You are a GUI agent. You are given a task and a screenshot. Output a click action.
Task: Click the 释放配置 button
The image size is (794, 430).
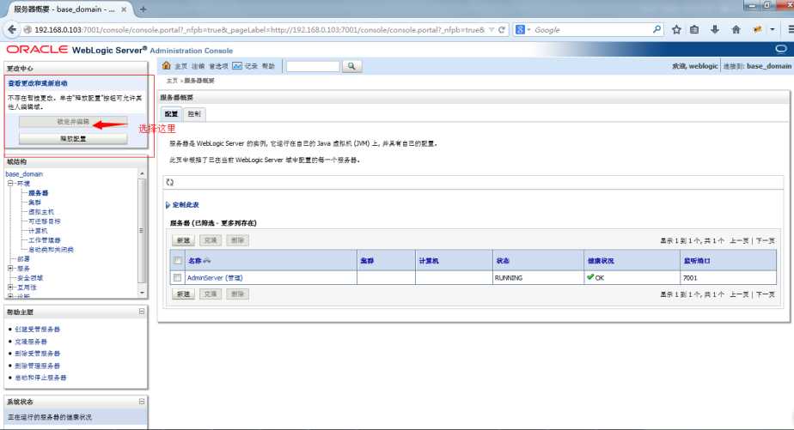point(73,138)
